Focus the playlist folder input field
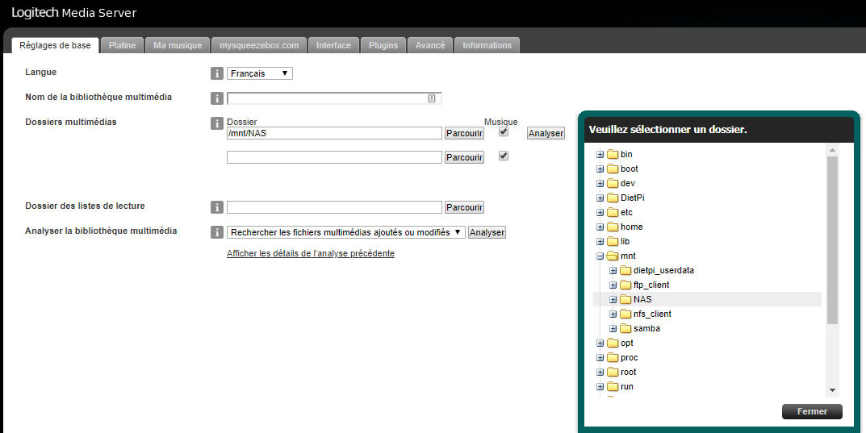 pos(334,207)
